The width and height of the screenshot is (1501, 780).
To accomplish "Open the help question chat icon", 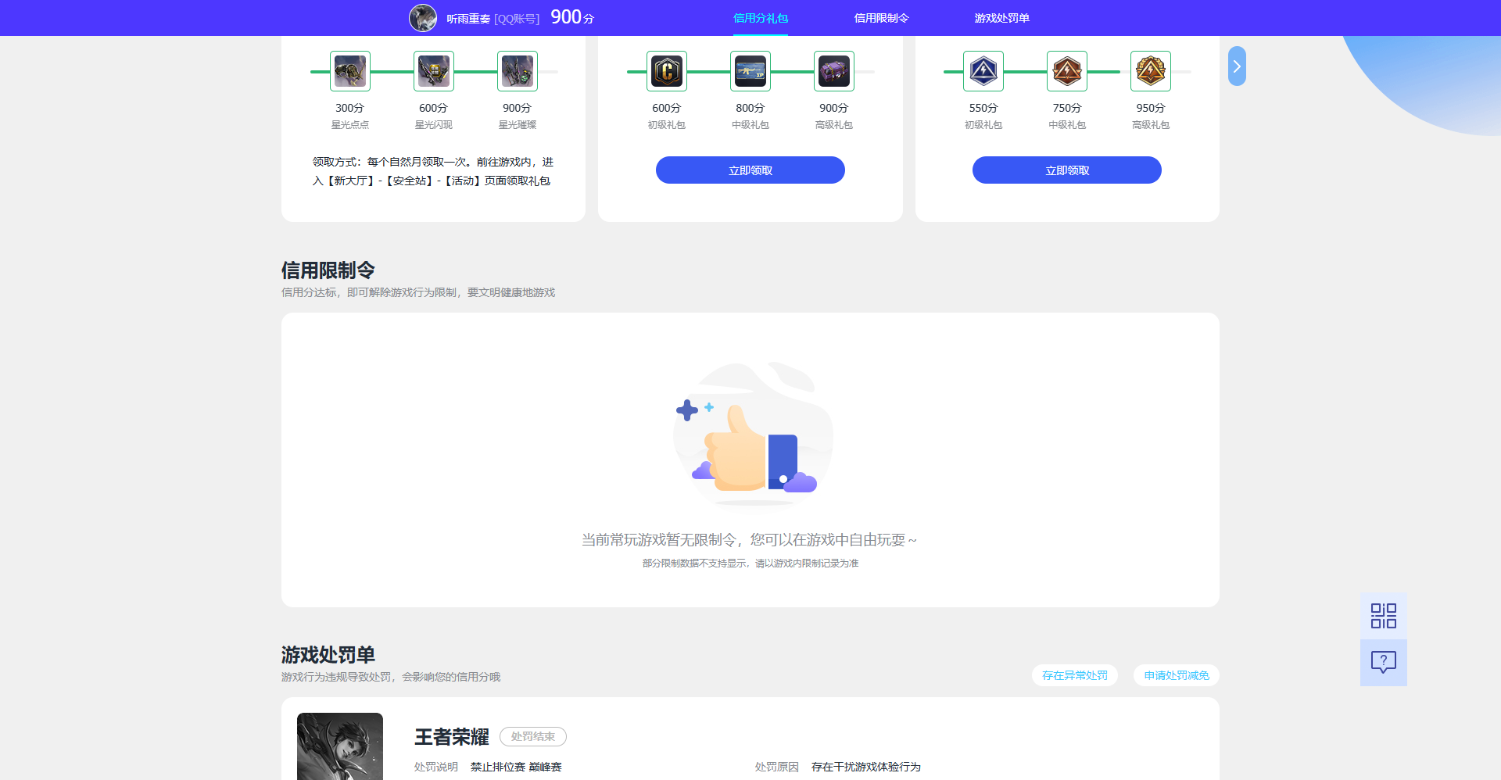I will 1384,663.
